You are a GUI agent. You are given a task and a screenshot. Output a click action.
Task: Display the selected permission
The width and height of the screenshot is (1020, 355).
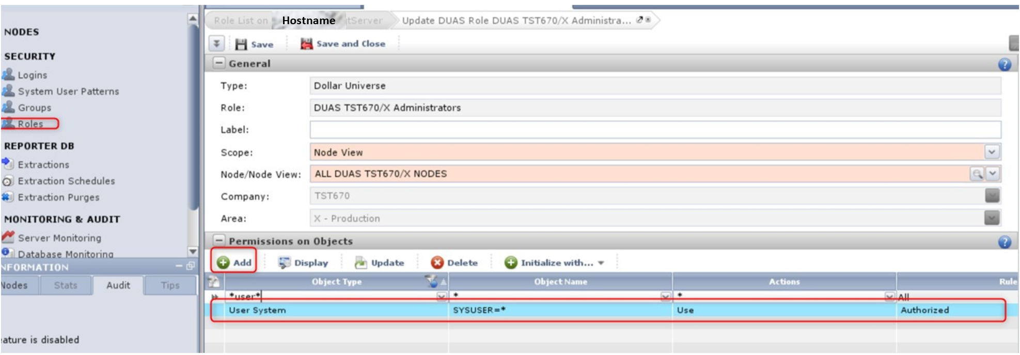303,263
